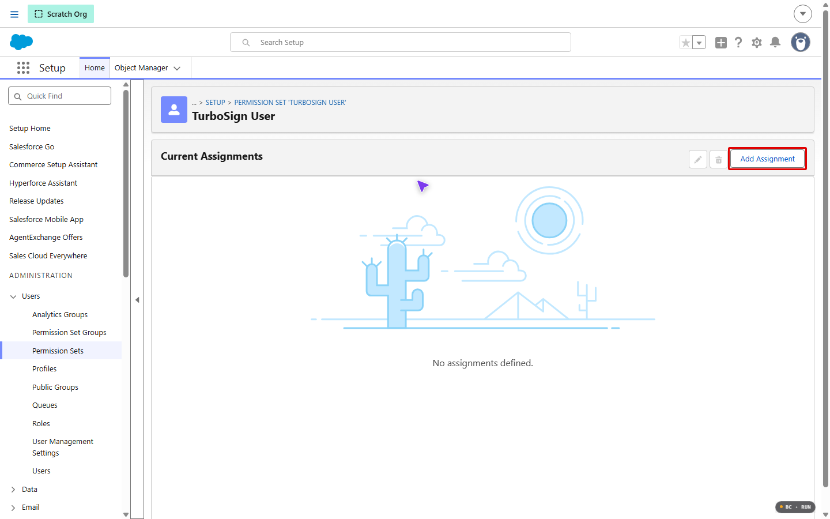Screen dimensions: 830x519
Task: Click the hamburger menu icon at top
Action: (14, 14)
